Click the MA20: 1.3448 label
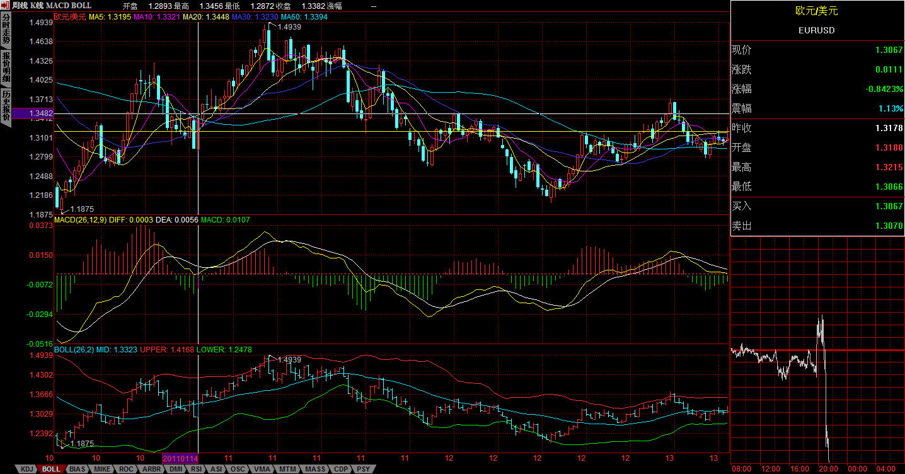The height and width of the screenshot is (474, 905). (206, 17)
